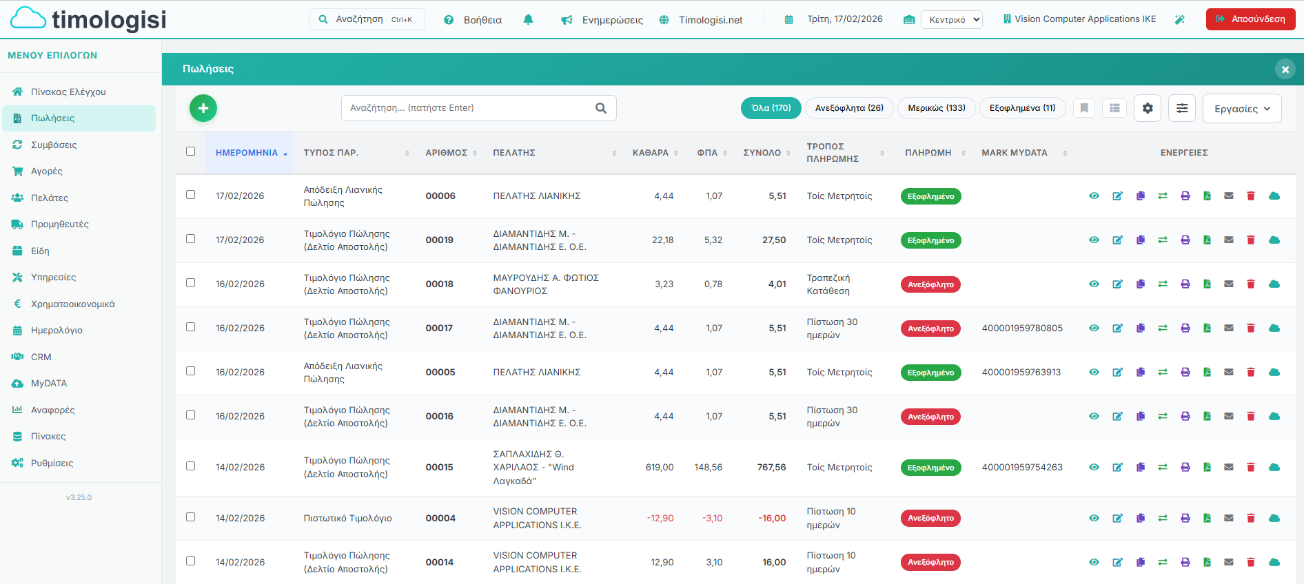Image resolution: width=1304 pixels, height=584 pixels.
Task: Sort by ΗΜΕΡΟΜΗΝΙΑ column header
Action: point(247,153)
